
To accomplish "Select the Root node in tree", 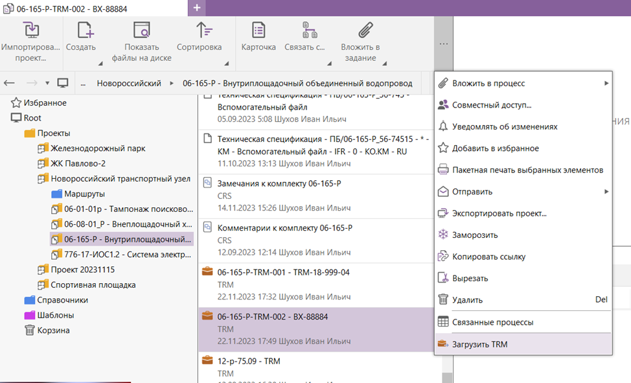I will [32, 118].
